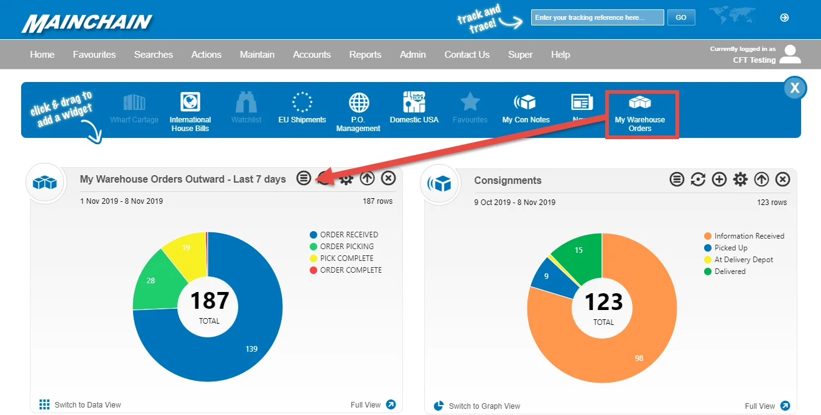Click the 187 rows count text
821x415 pixels.
(x=378, y=201)
